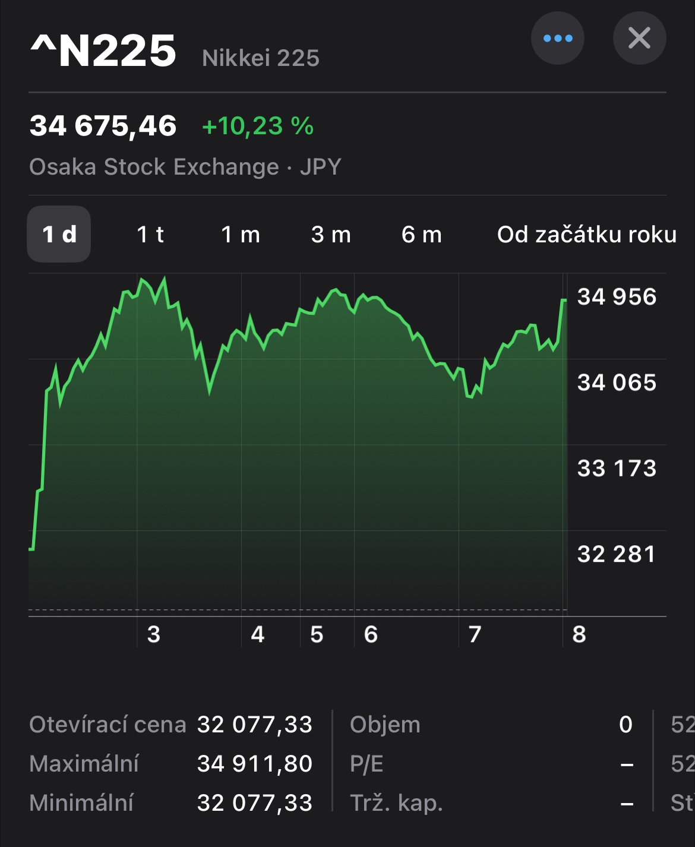The height and width of the screenshot is (847, 695).
Task: Tap the Objem volume row
Action: (491, 725)
